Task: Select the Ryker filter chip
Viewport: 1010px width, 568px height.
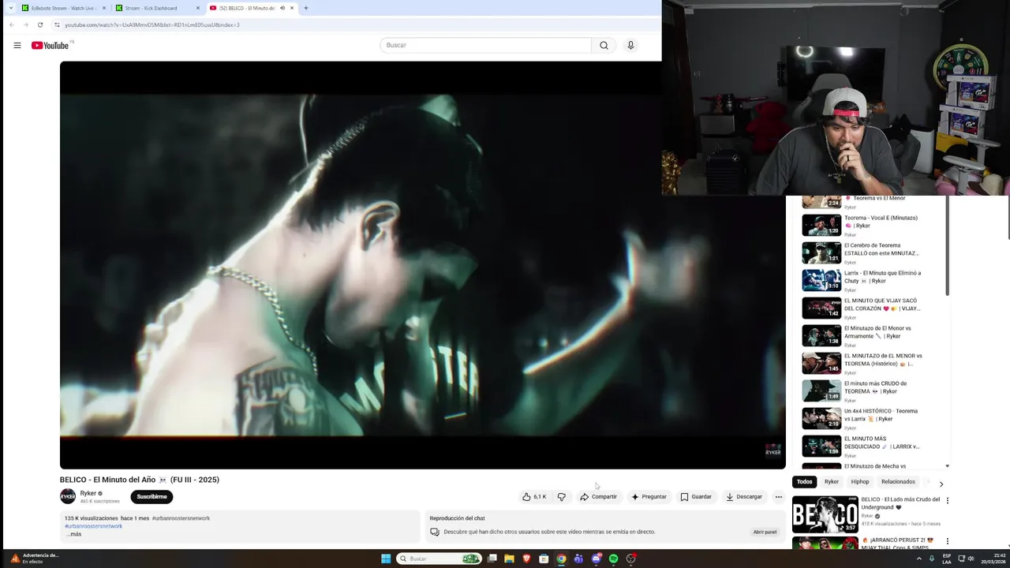Action: pyautogui.click(x=832, y=482)
